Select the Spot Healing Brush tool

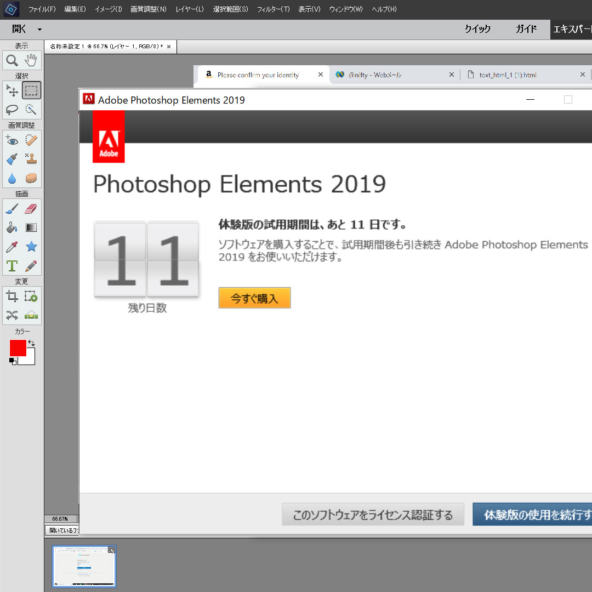(x=31, y=140)
